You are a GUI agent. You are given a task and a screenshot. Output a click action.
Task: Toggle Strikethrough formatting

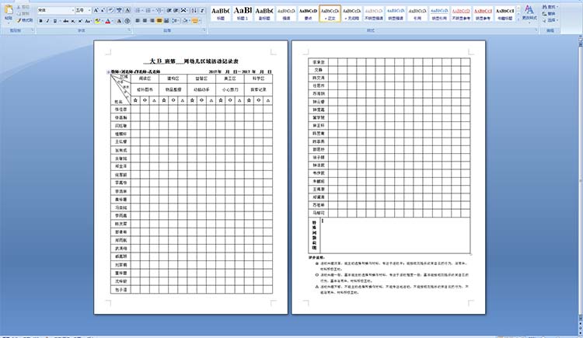pyautogui.click(x=66, y=21)
